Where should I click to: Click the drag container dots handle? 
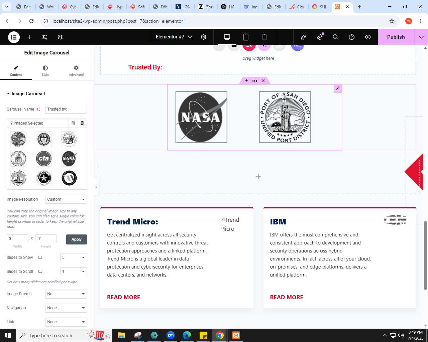[x=255, y=80]
